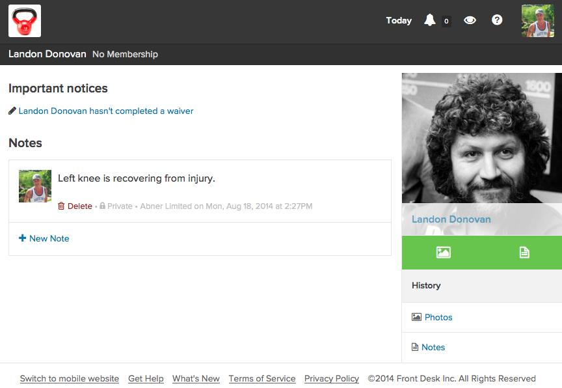
Task: Click the note author's thumbnail image
Action: [35, 186]
